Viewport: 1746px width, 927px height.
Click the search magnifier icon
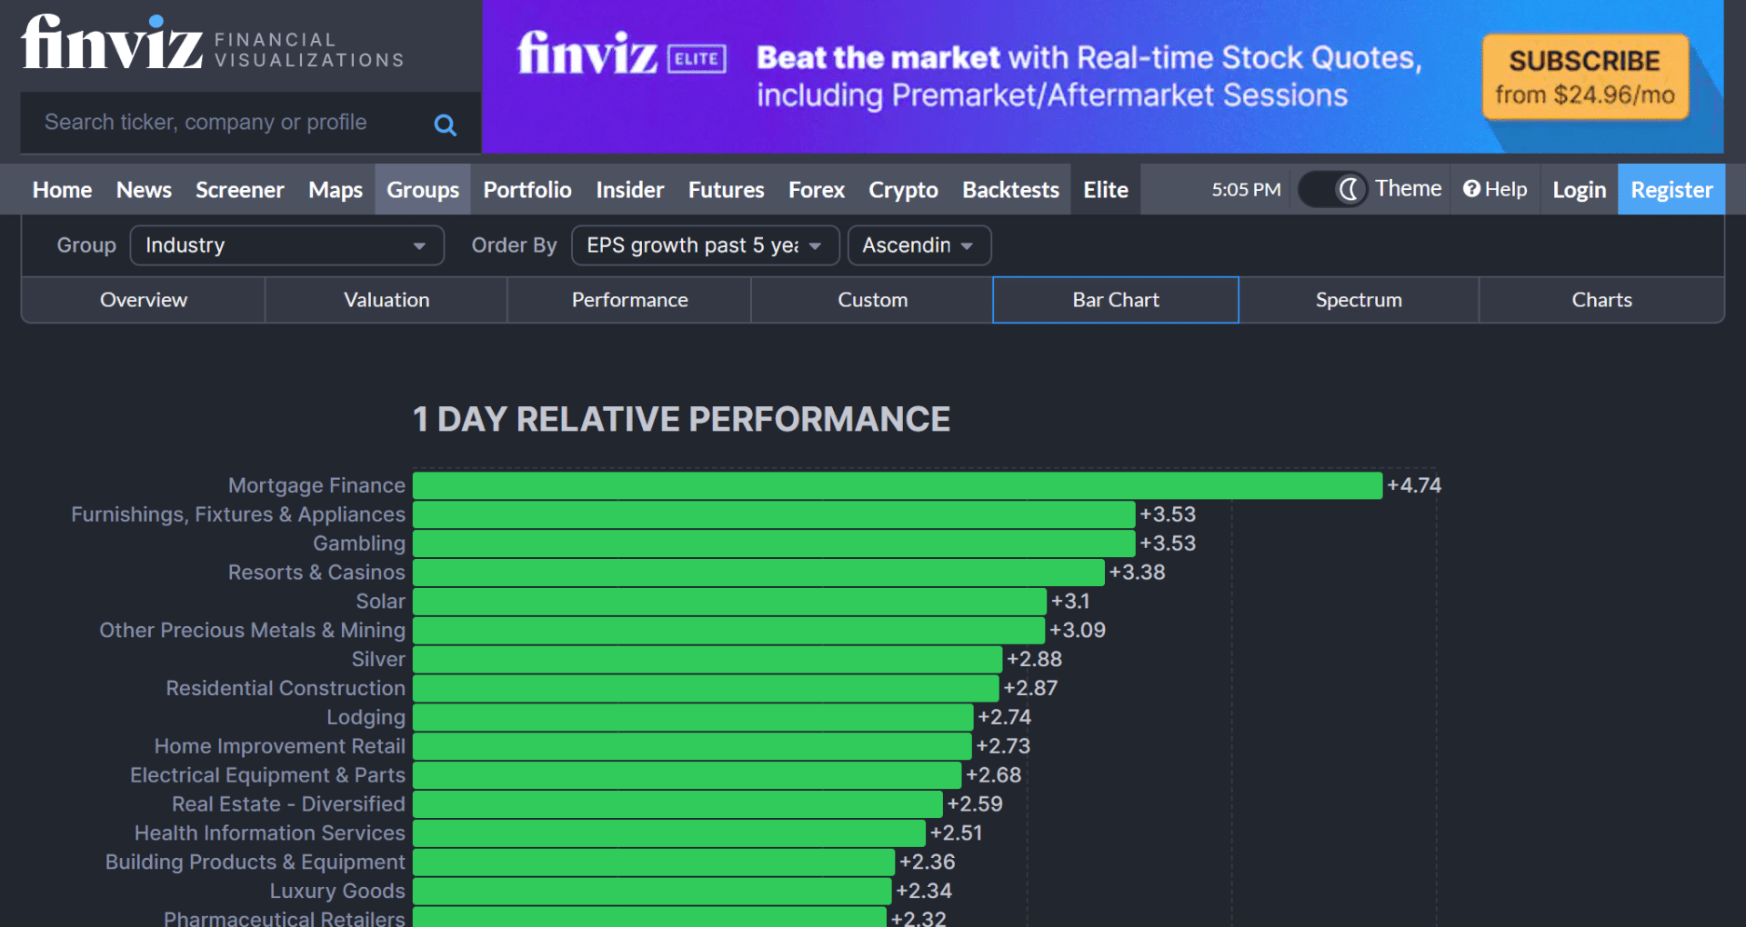(x=445, y=125)
